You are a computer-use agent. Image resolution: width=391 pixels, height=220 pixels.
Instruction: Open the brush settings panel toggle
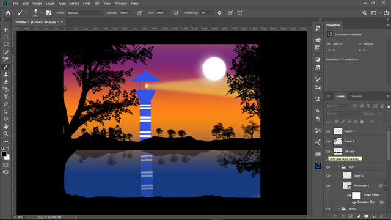pyautogui.click(x=49, y=13)
